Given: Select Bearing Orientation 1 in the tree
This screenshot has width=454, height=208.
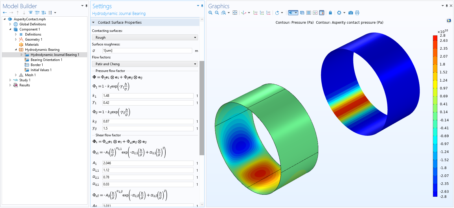Looking at the screenshot, I should [46, 60].
